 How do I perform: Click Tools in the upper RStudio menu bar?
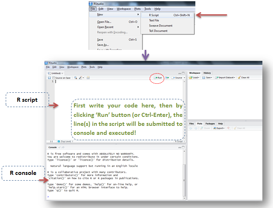(x=148, y=9)
